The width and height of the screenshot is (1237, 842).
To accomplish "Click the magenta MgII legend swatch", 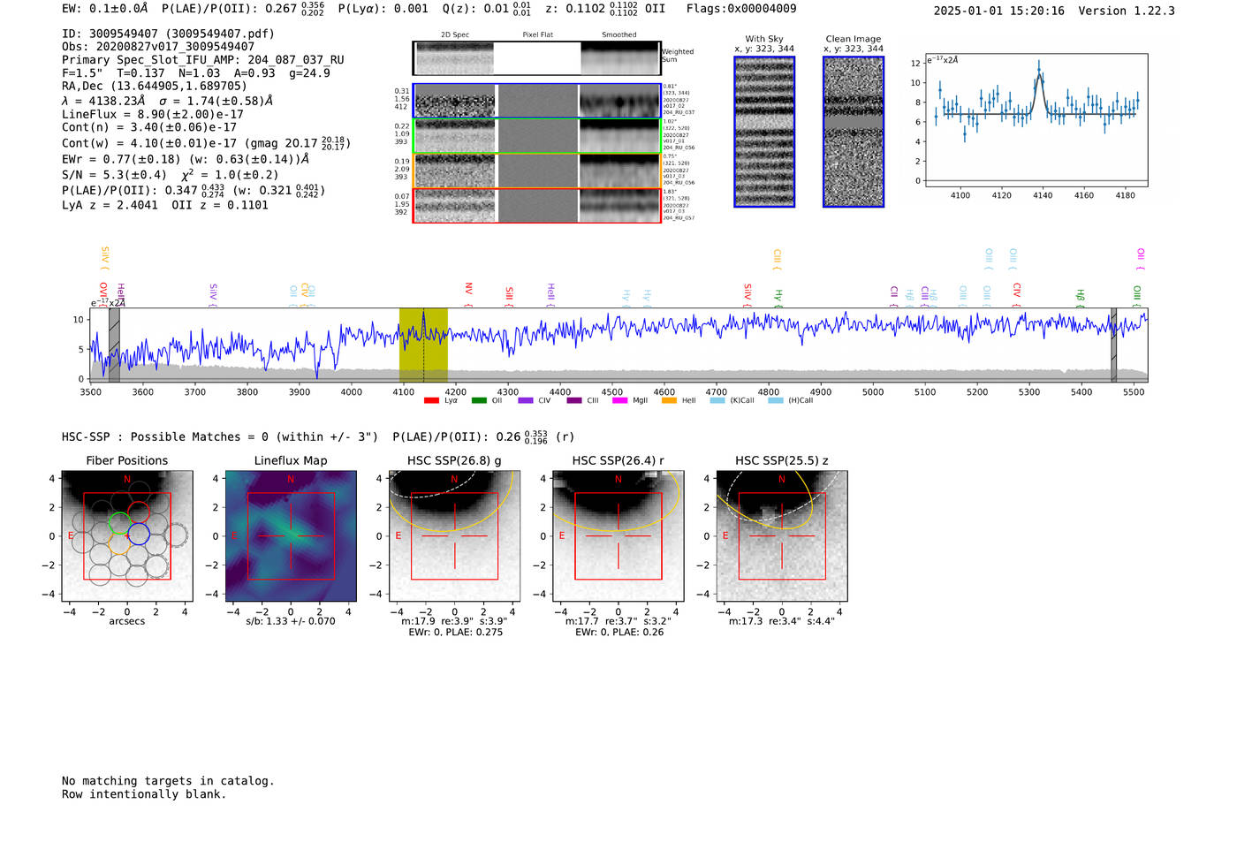I will pos(619,400).
